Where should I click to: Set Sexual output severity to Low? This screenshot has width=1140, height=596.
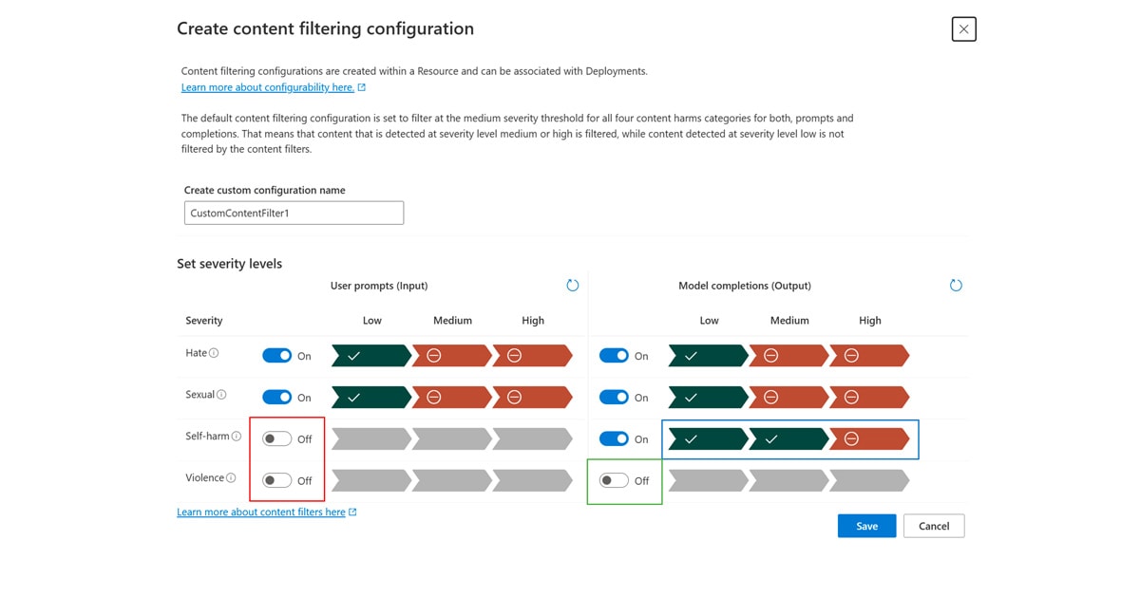[709, 397]
